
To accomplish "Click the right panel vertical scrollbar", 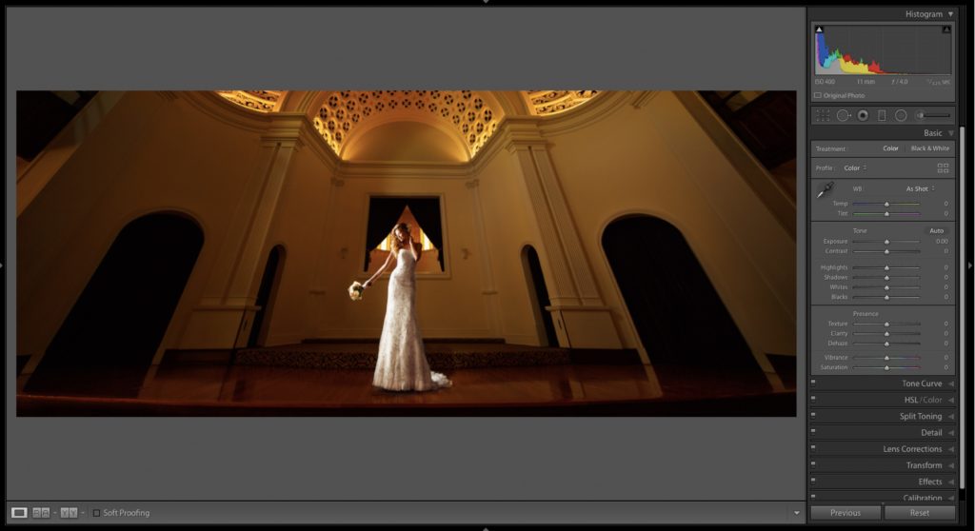I will coord(962,307).
